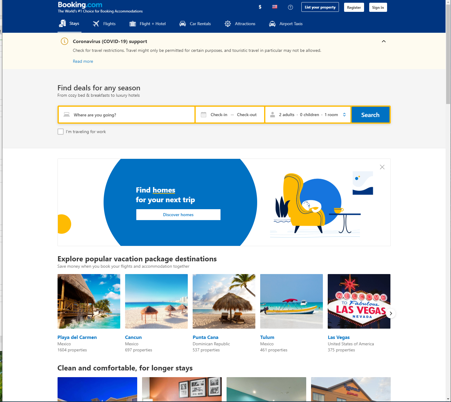451x402 pixels.
Task: Click the Flight + Hotel suitcase icon
Action: [x=133, y=24]
